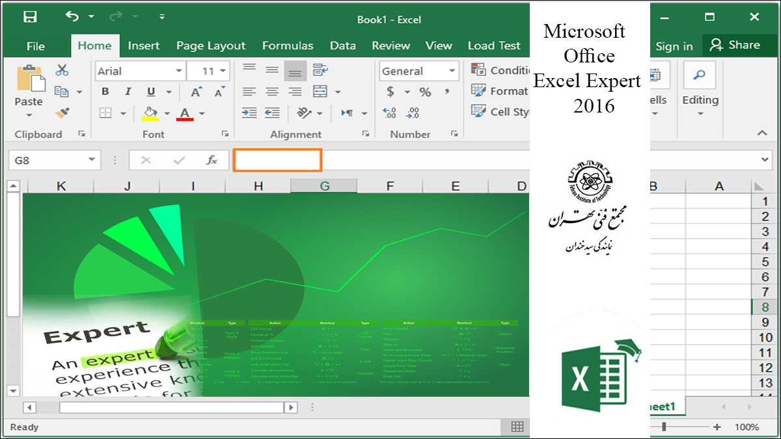Decrease the font size
Image resolution: width=781 pixels, height=439 pixels.
point(219,92)
